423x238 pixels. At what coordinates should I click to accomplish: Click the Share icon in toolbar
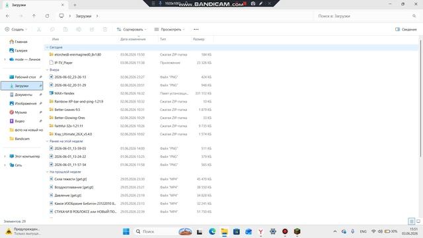point(92,29)
